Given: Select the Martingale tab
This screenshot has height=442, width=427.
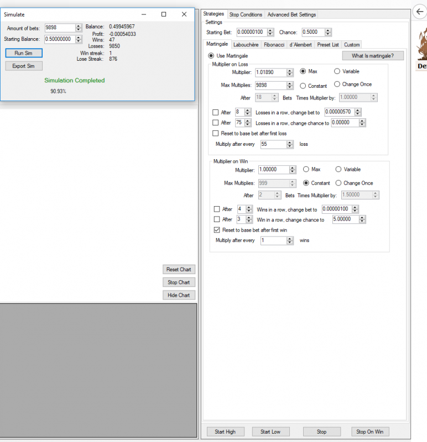Looking at the screenshot, I should (217, 44).
